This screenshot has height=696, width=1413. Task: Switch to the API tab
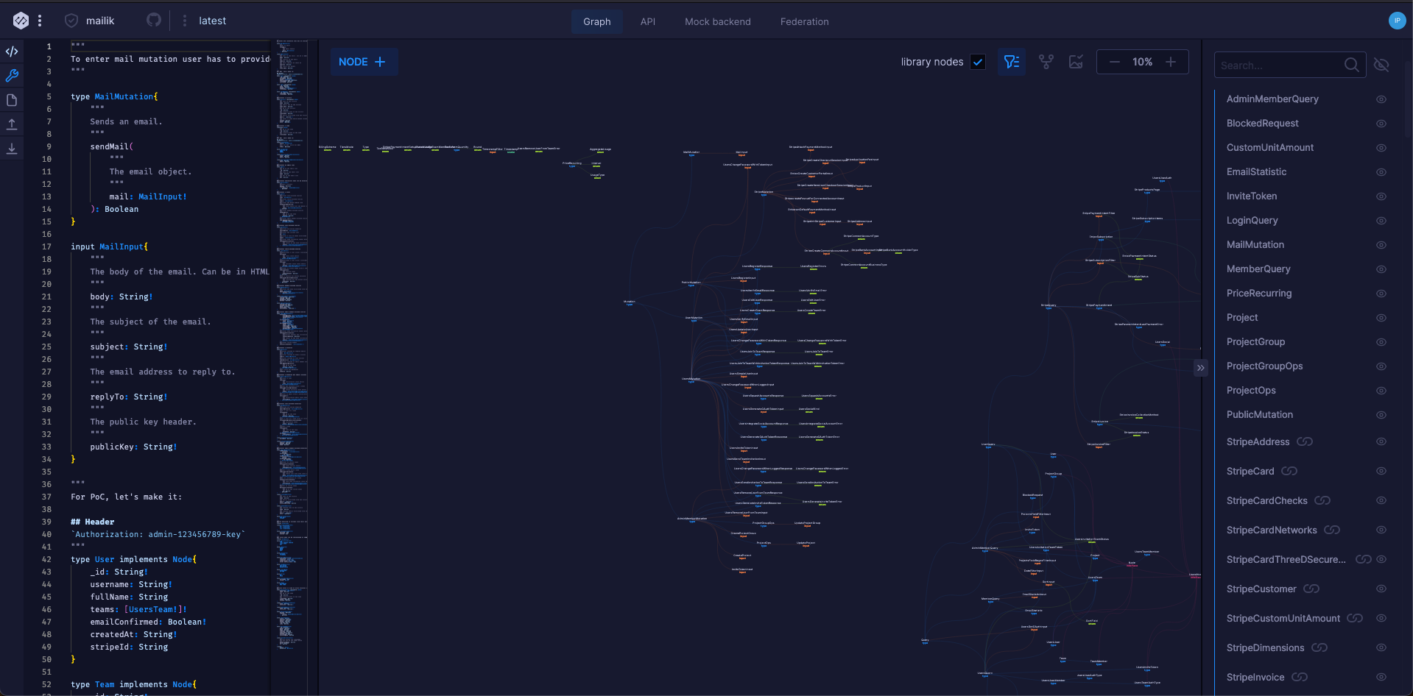click(648, 21)
